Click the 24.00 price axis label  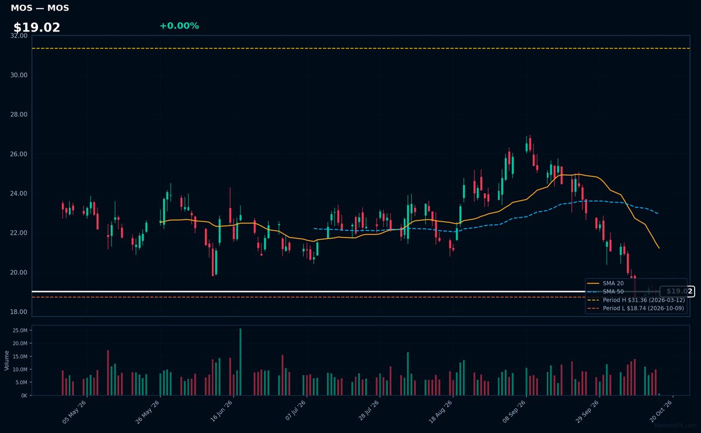coord(19,194)
